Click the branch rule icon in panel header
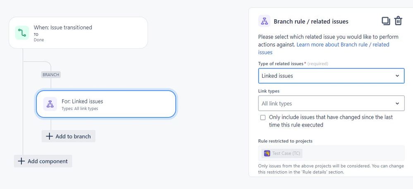Viewport: 413px width, 189px height. coord(265,21)
